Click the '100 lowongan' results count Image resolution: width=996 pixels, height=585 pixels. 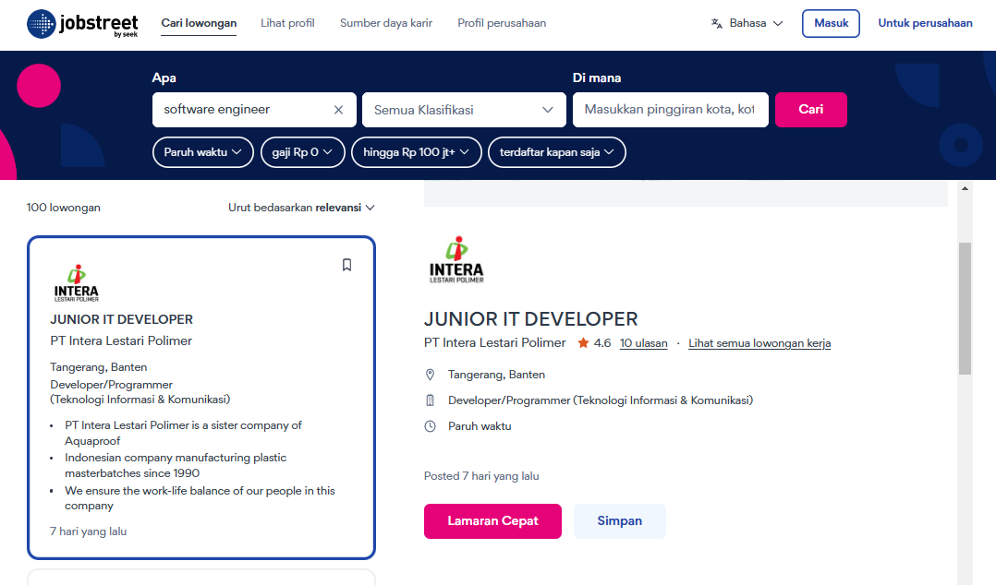pos(64,208)
